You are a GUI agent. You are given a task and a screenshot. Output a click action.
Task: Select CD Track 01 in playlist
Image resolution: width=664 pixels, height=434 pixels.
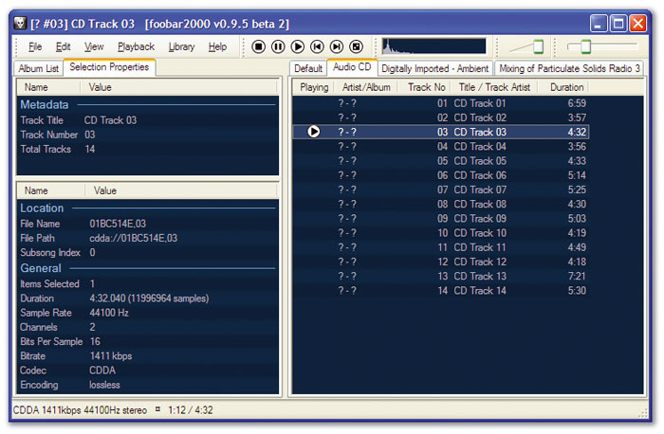click(x=440, y=103)
